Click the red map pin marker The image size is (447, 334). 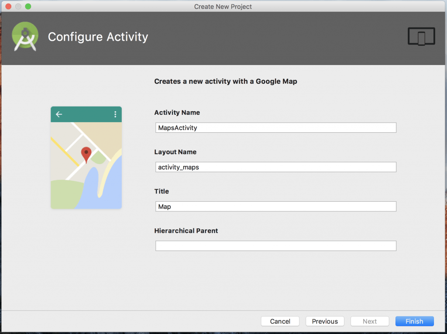click(x=86, y=155)
